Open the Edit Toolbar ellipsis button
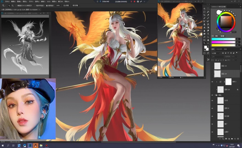The height and width of the screenshot is (148, 242). pos(208,43)
